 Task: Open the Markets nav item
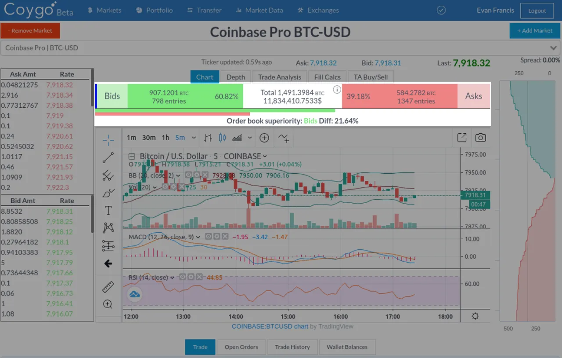click(x=104, y=10)
